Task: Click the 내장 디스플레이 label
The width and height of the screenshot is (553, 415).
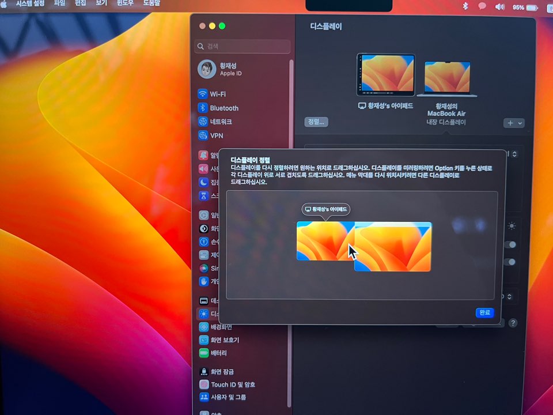Action: click(x=446, y=122)
